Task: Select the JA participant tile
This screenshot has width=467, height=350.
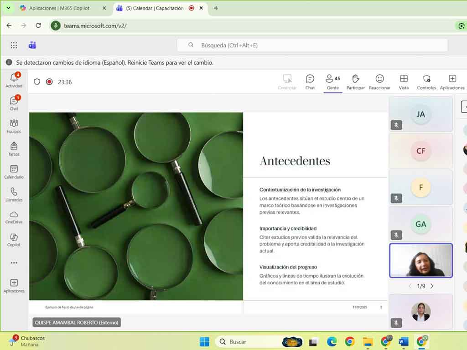Action: [x=420, y=114]
